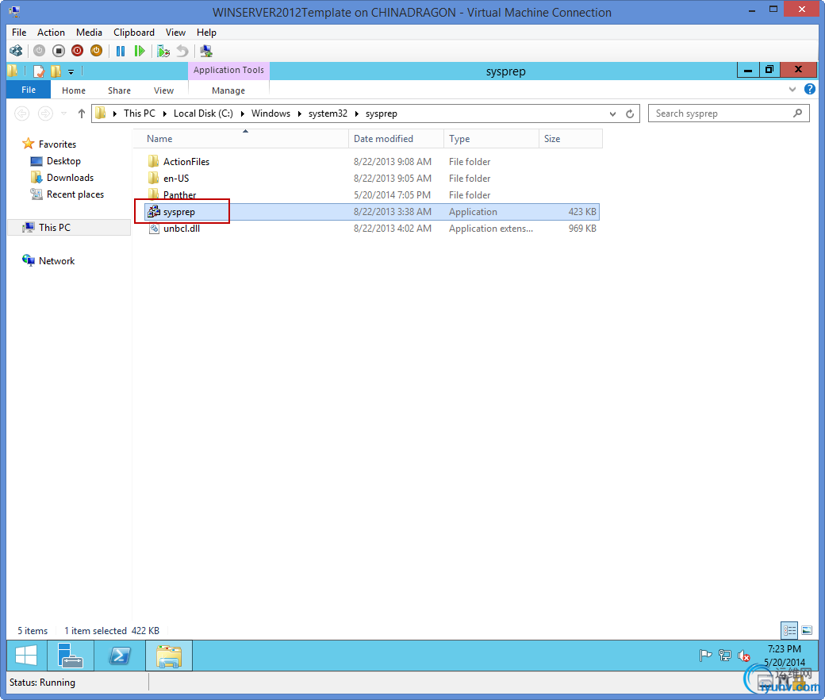Create a checkpoint with the toolbar icon

[x=163, y=51]
